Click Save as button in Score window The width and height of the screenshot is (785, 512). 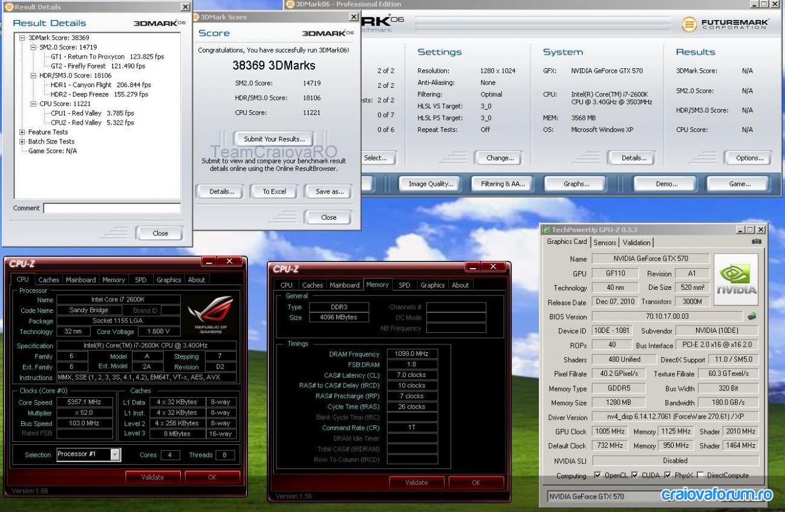[x=330, y=191]
